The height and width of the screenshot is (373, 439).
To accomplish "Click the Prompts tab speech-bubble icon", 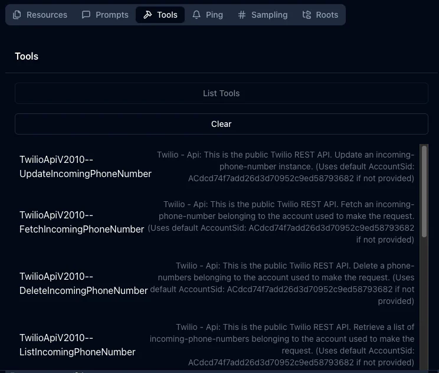I will 86,15.
